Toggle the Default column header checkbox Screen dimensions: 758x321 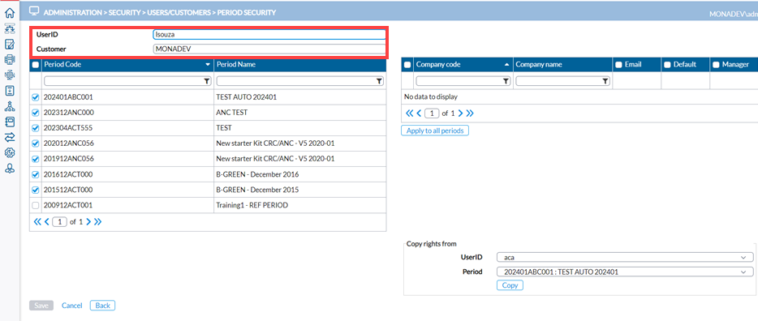click(x=667, y=65)
